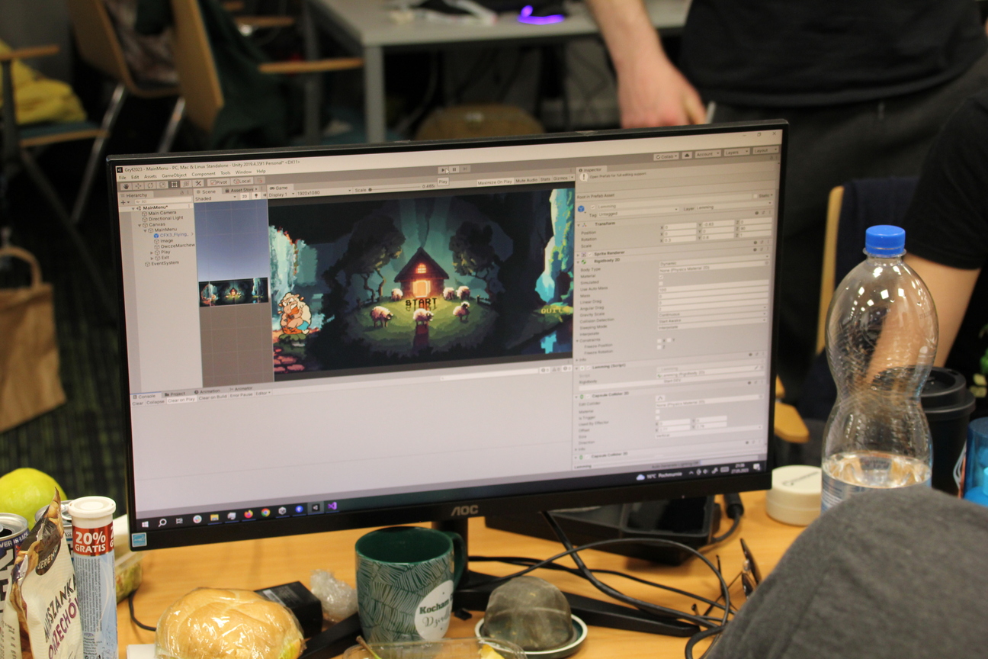
Task: Select the Rotate tool
Action: 150,185
